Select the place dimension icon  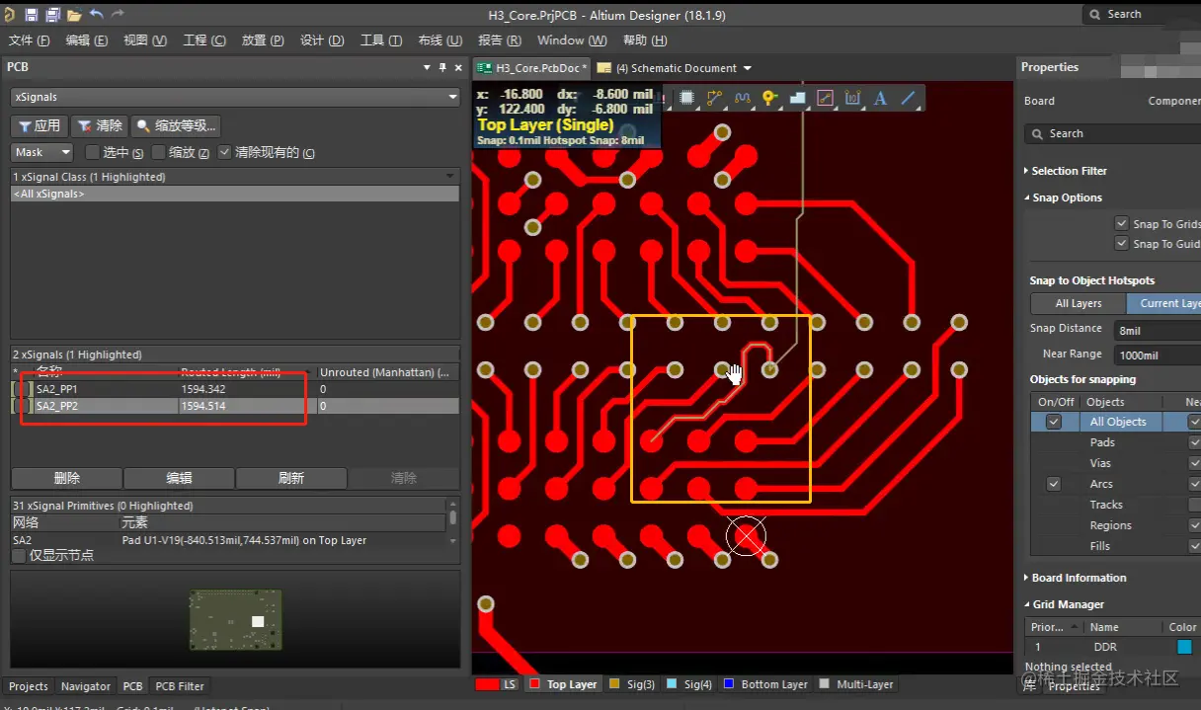click(853, 98)
